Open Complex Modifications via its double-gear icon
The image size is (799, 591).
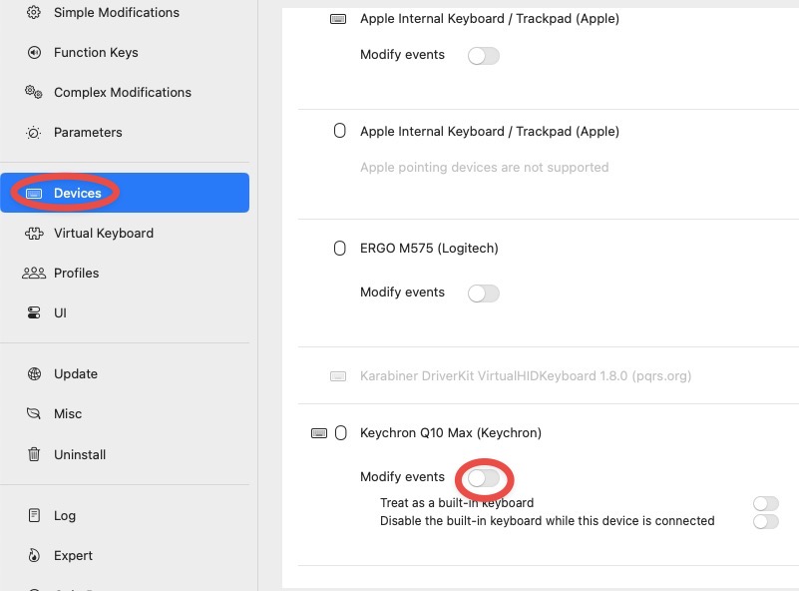34,92
